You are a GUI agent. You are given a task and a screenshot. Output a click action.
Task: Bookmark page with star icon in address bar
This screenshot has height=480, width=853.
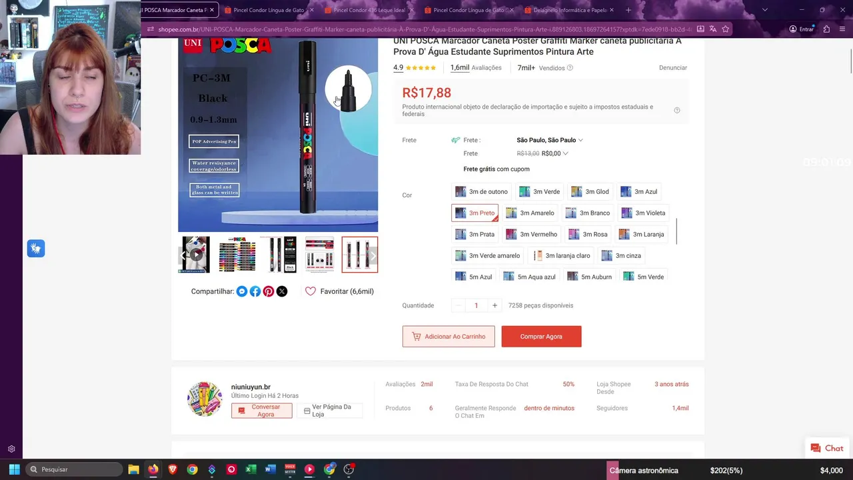pos(726,29)
